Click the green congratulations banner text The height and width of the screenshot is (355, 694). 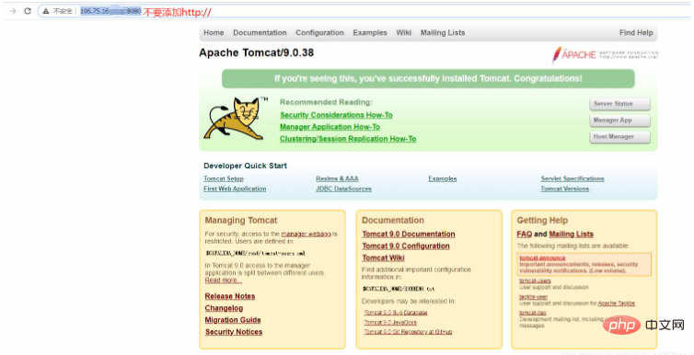pyautogui.click(x=428, y=79)
